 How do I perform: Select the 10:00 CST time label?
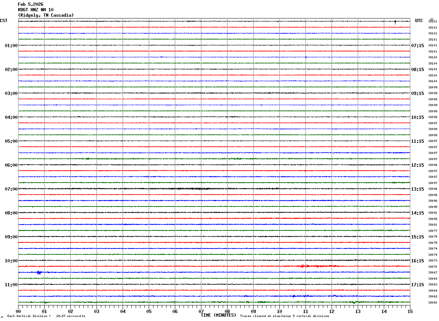tap(11, 261)
